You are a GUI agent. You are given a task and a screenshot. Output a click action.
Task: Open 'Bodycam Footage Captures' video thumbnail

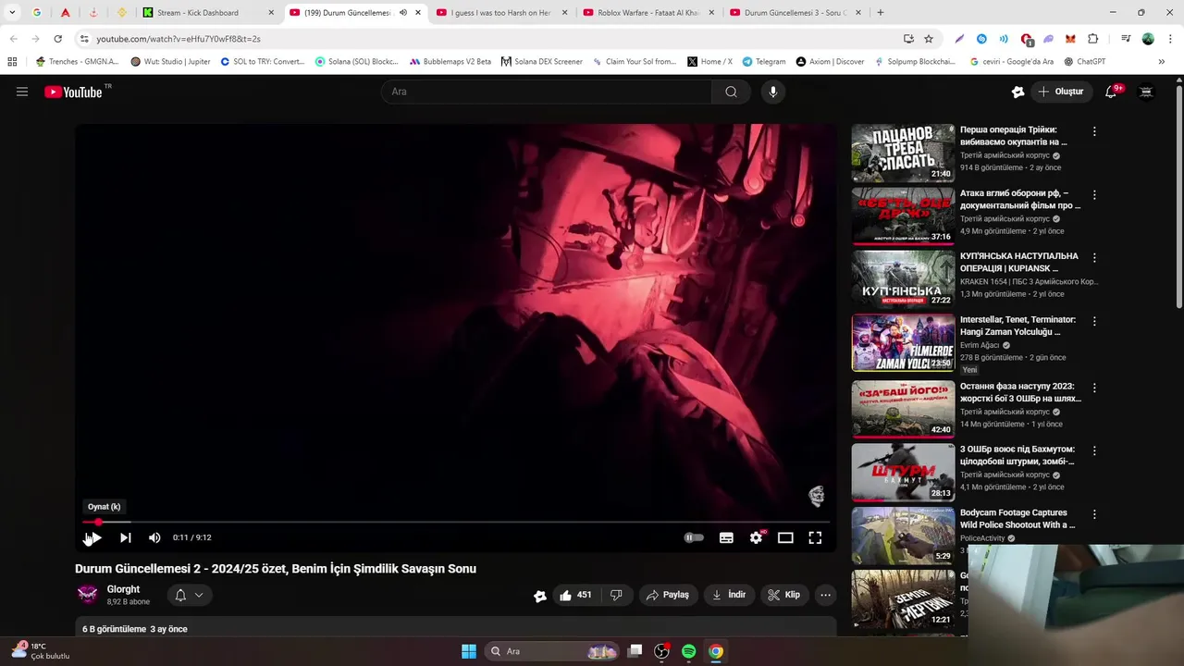pyautogui.click(x=903, y=536)
